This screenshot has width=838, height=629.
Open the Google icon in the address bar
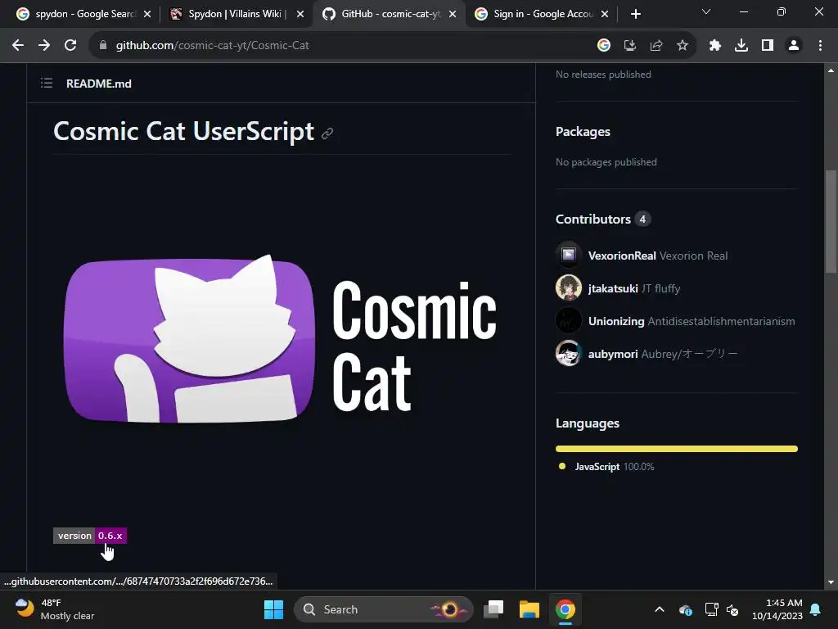point(603,46)
